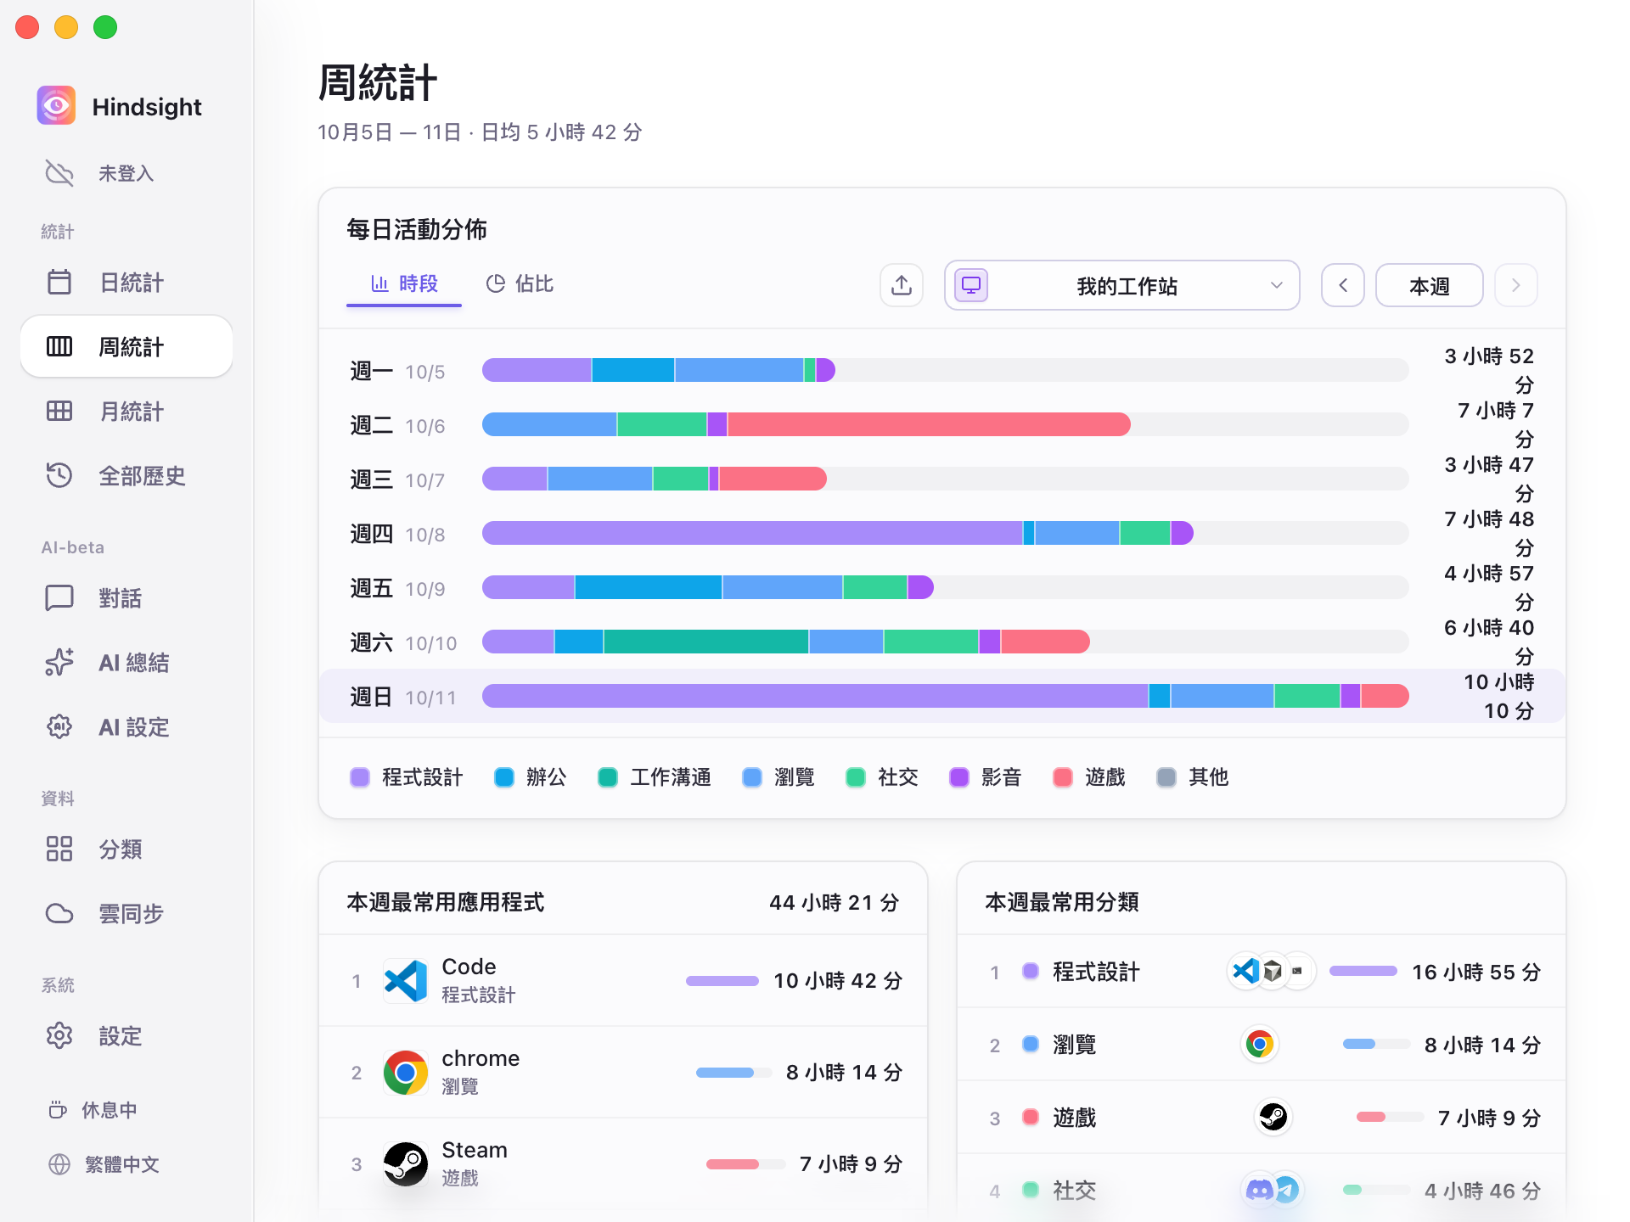Go to next week with right chevron
Viewport: 1630px width, 1222px height.
click(1516, 285)
